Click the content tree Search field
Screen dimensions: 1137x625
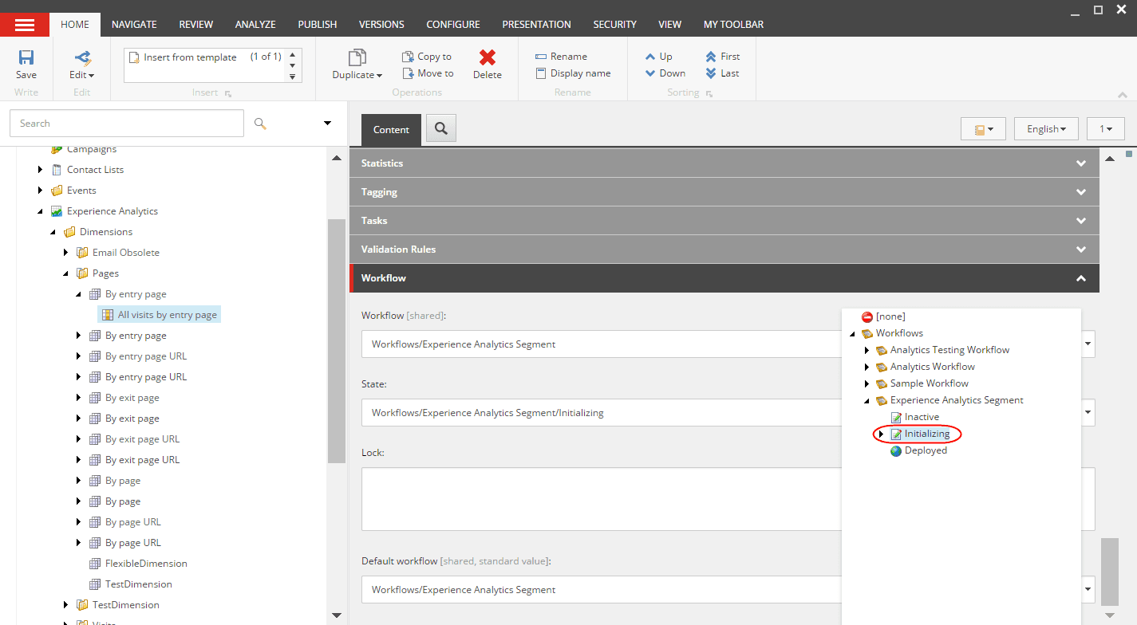[x=127, y=124]
